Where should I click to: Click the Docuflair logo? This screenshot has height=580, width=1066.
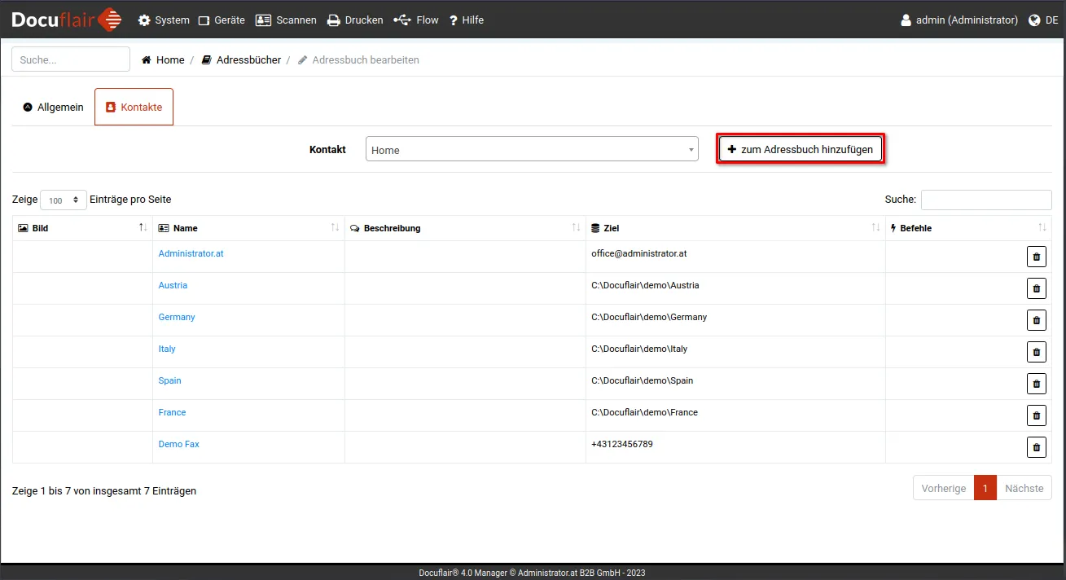66,20
